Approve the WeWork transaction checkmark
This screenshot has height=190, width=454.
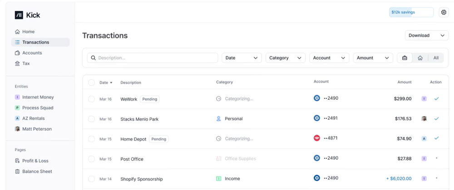[x=436, y=98]
